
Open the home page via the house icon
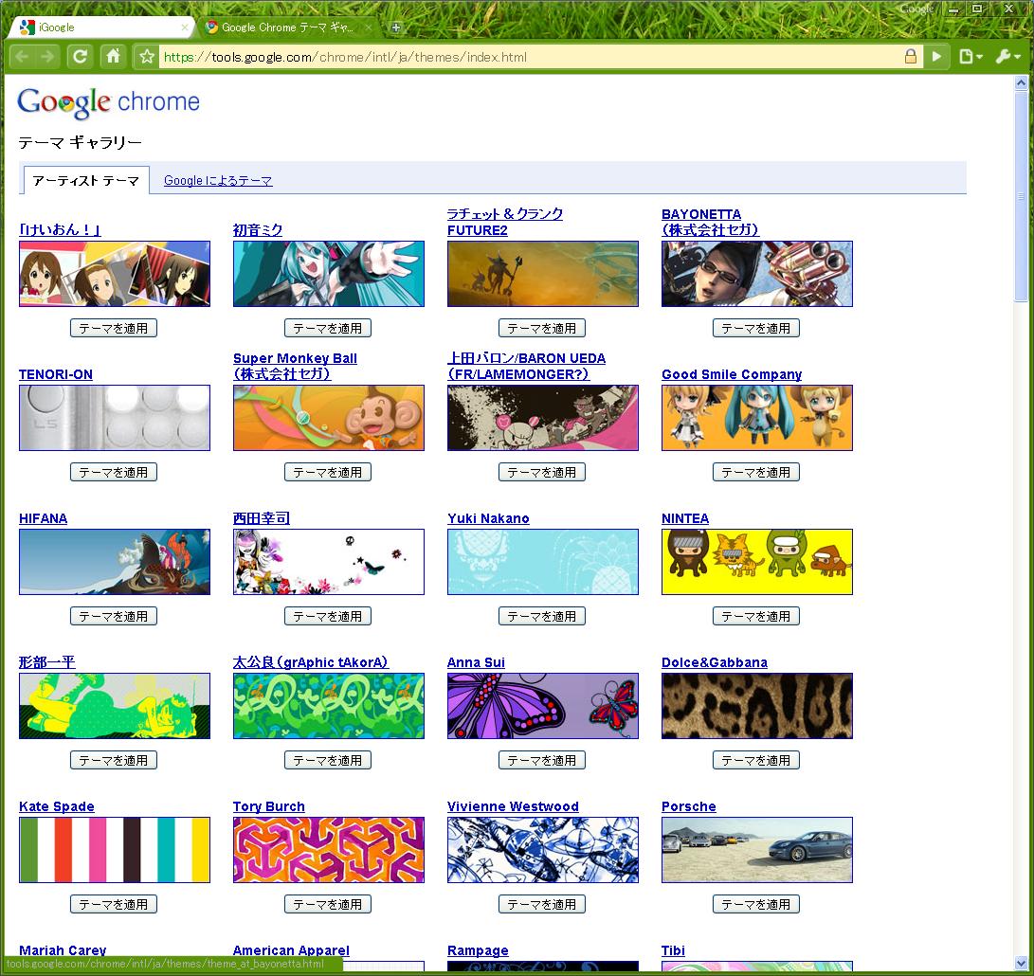[114, 57]
